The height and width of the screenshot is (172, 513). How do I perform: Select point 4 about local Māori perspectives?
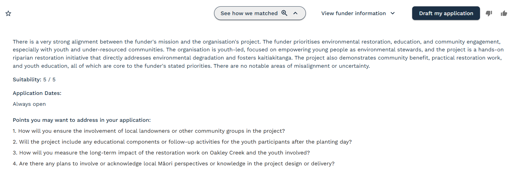(174, 164)
